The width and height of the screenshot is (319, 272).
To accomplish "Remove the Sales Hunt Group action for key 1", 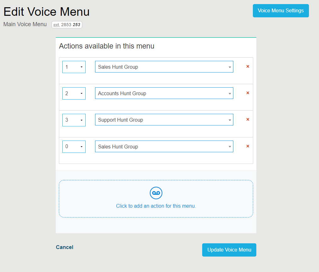I will (x=248, y=66).
